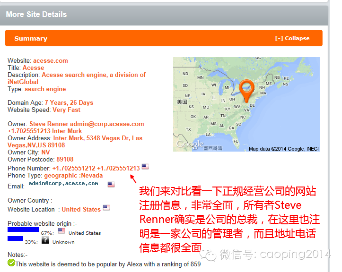This screenshot has height=272, width=342.
Task: Click the US flag next to Website Location
Action: point(106,208)
